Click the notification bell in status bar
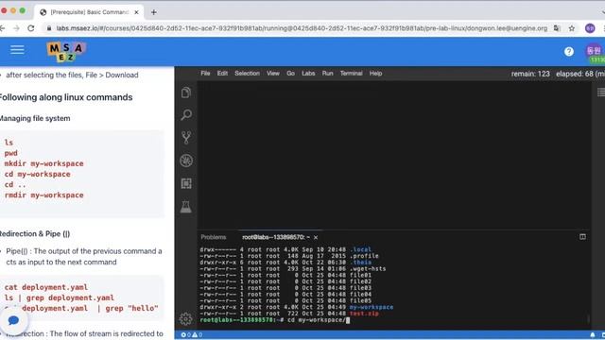This screenshot has height=340, width=605. click(x=593, y=334)
